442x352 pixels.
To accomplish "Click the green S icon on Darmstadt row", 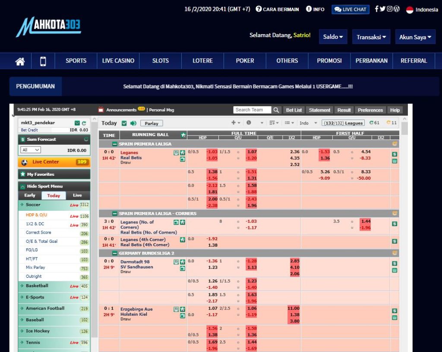I will point(395,263).
